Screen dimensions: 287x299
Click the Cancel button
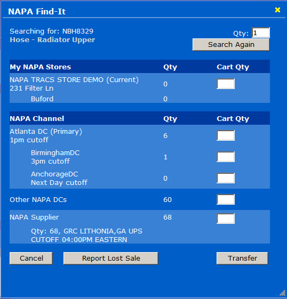pyautogui.click(x=31, y=258)
